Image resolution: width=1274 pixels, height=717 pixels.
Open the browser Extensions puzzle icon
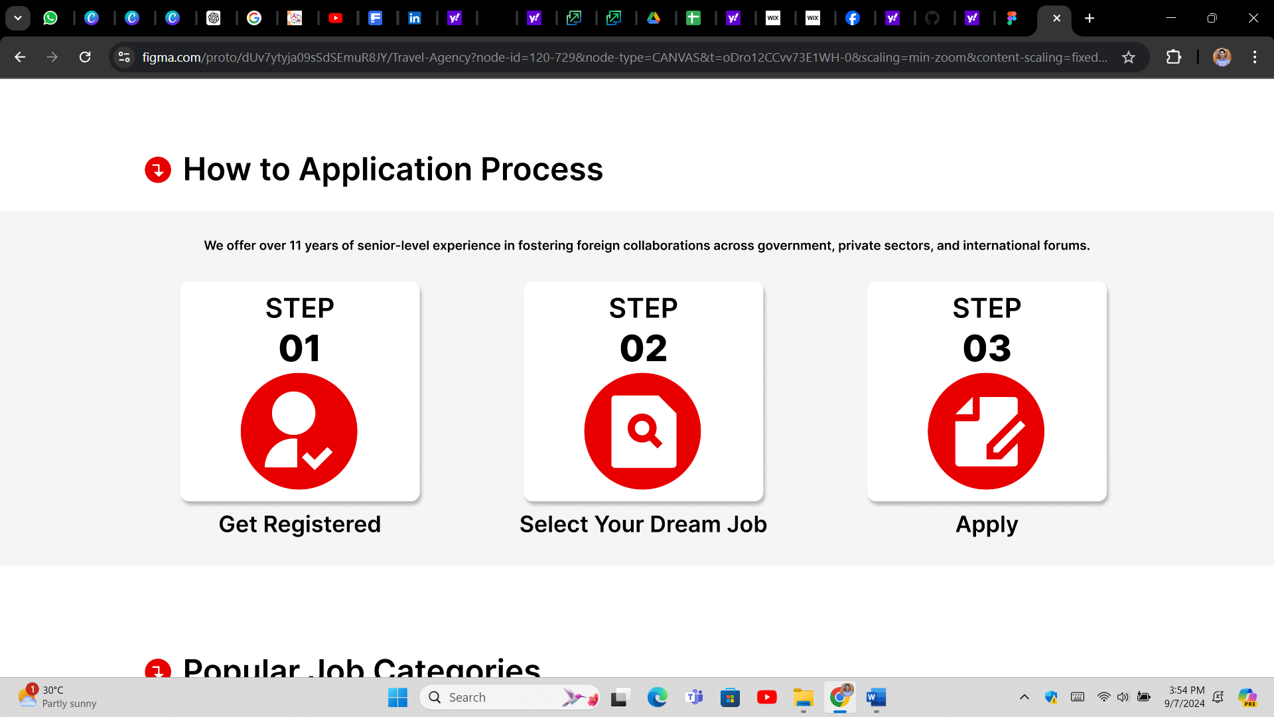[x=1173, y=57]
